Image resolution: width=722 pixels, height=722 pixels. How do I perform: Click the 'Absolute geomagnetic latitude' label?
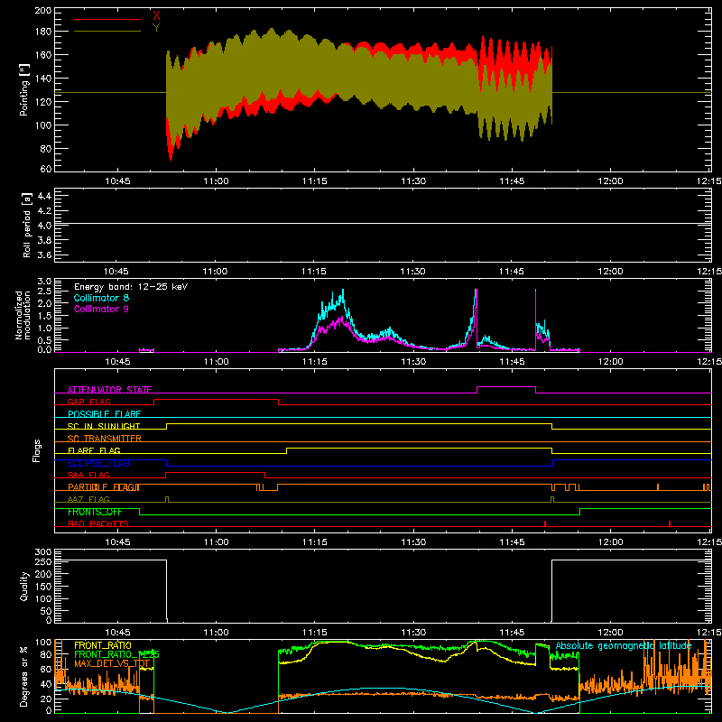(x=624, y=645)
